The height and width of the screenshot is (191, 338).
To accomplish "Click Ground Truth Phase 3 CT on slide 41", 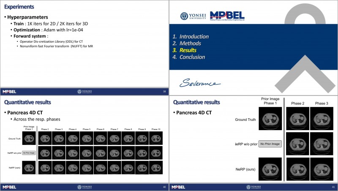I will pos(322,119).
